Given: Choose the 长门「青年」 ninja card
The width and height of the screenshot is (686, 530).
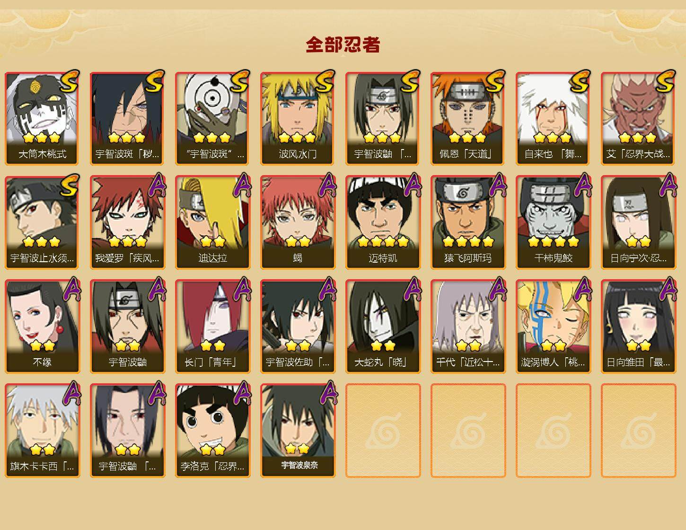Looking at the screenshot, I should click(x=212, y=327).
